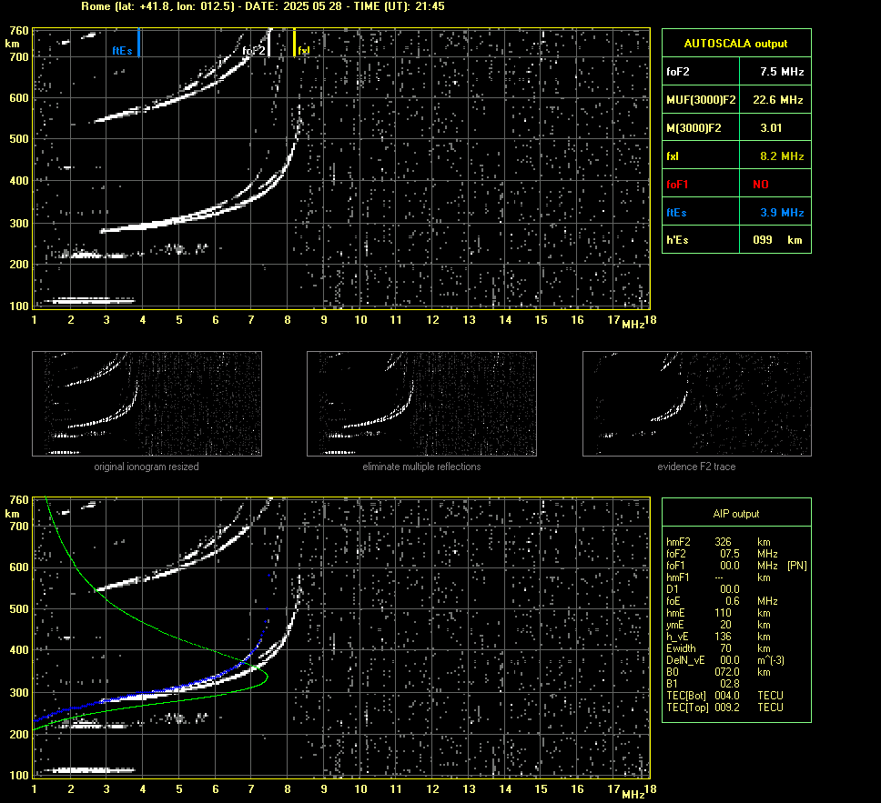
Task: Click the 'evidence F2 trace' thumbnail
Action: point(697,404)
